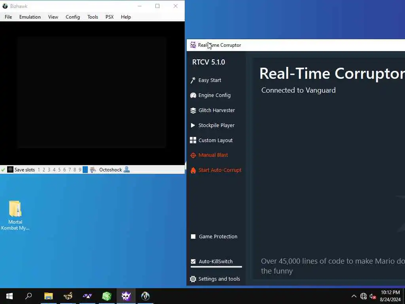Click user profile icon after Octoshock
The width and height of the screenshot is (405, 304).
(127, 169)
